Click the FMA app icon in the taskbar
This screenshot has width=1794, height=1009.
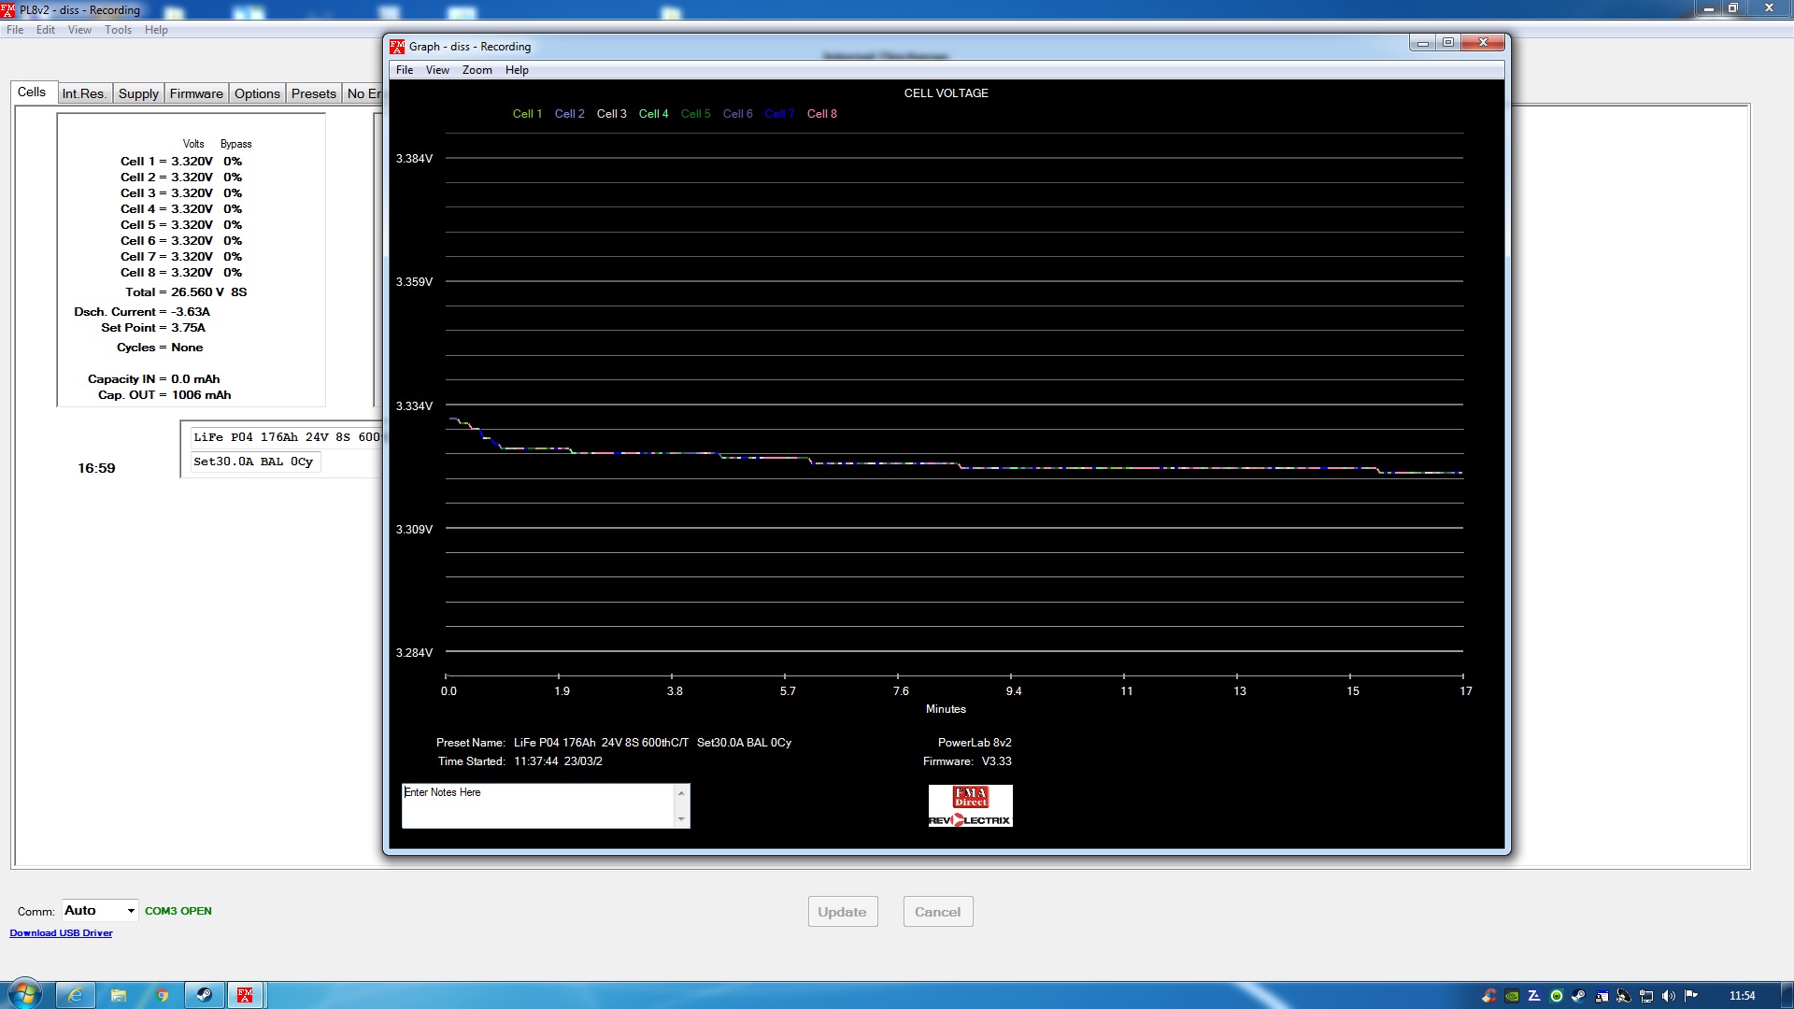coord(245,995)
